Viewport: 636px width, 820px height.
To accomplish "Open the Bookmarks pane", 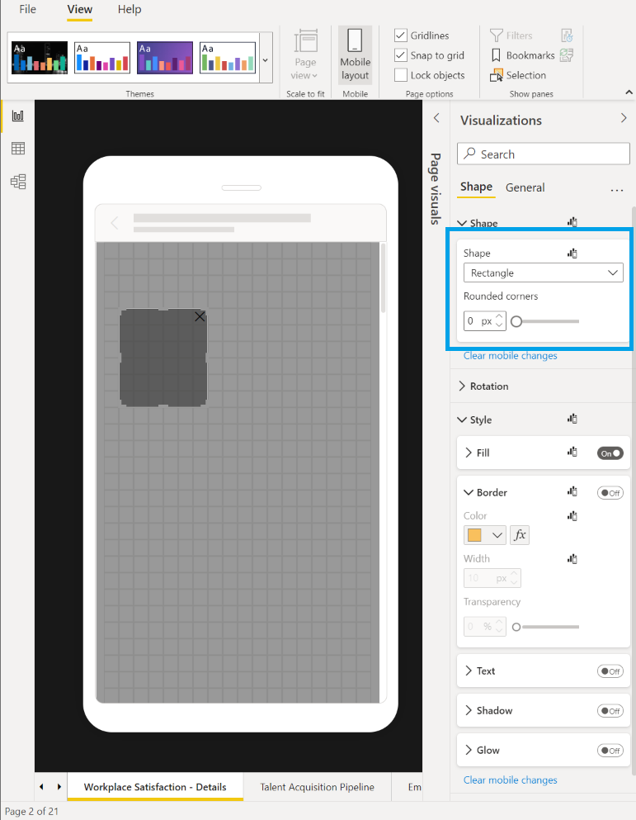I will pos(523,55).
